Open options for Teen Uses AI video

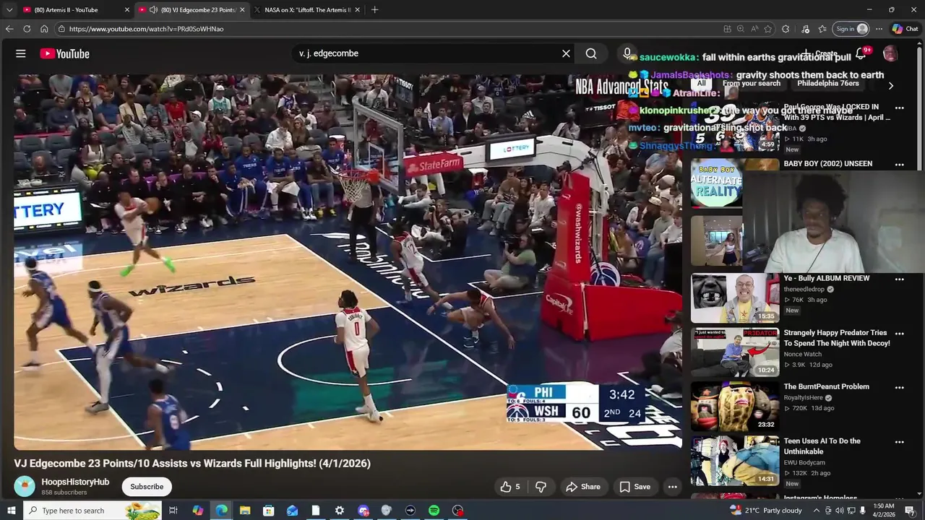click(899, 442)
